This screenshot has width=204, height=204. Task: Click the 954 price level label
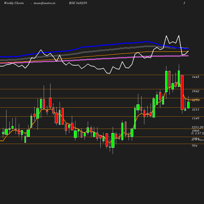(195, 146)
